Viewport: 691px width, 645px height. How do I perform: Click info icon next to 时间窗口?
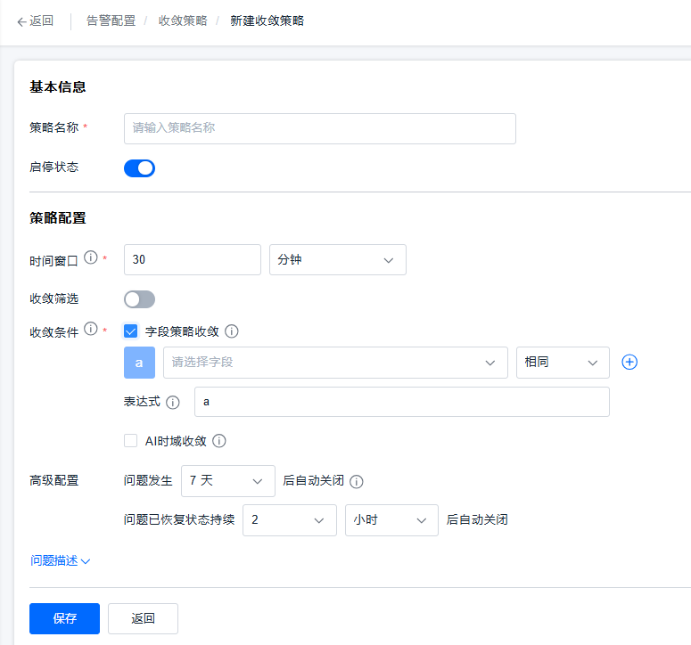pos(91,258)
